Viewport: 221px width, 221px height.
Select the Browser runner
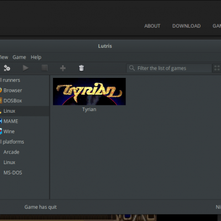click(13, 91)
